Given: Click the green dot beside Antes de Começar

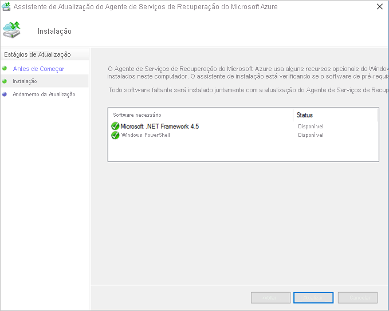Looking at the screenshot, I should coord(5,68).
